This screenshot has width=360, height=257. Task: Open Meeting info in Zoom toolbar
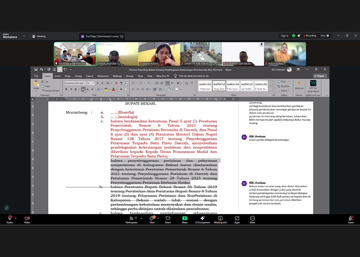tap(220, 220)
